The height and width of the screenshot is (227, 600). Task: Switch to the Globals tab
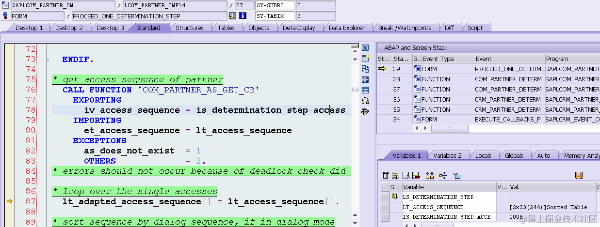point(514,155)
